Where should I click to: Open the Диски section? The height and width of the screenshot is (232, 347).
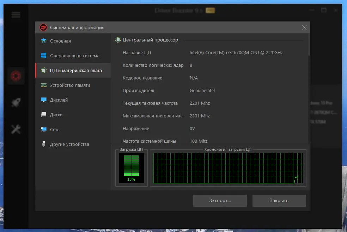73,115
